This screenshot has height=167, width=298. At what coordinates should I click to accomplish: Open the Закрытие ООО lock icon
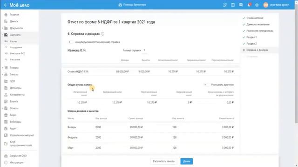(x=6, y=156)
